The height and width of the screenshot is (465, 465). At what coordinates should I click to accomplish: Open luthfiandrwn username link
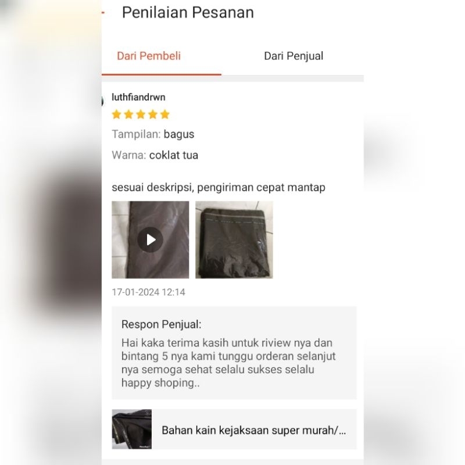[138, 97]
